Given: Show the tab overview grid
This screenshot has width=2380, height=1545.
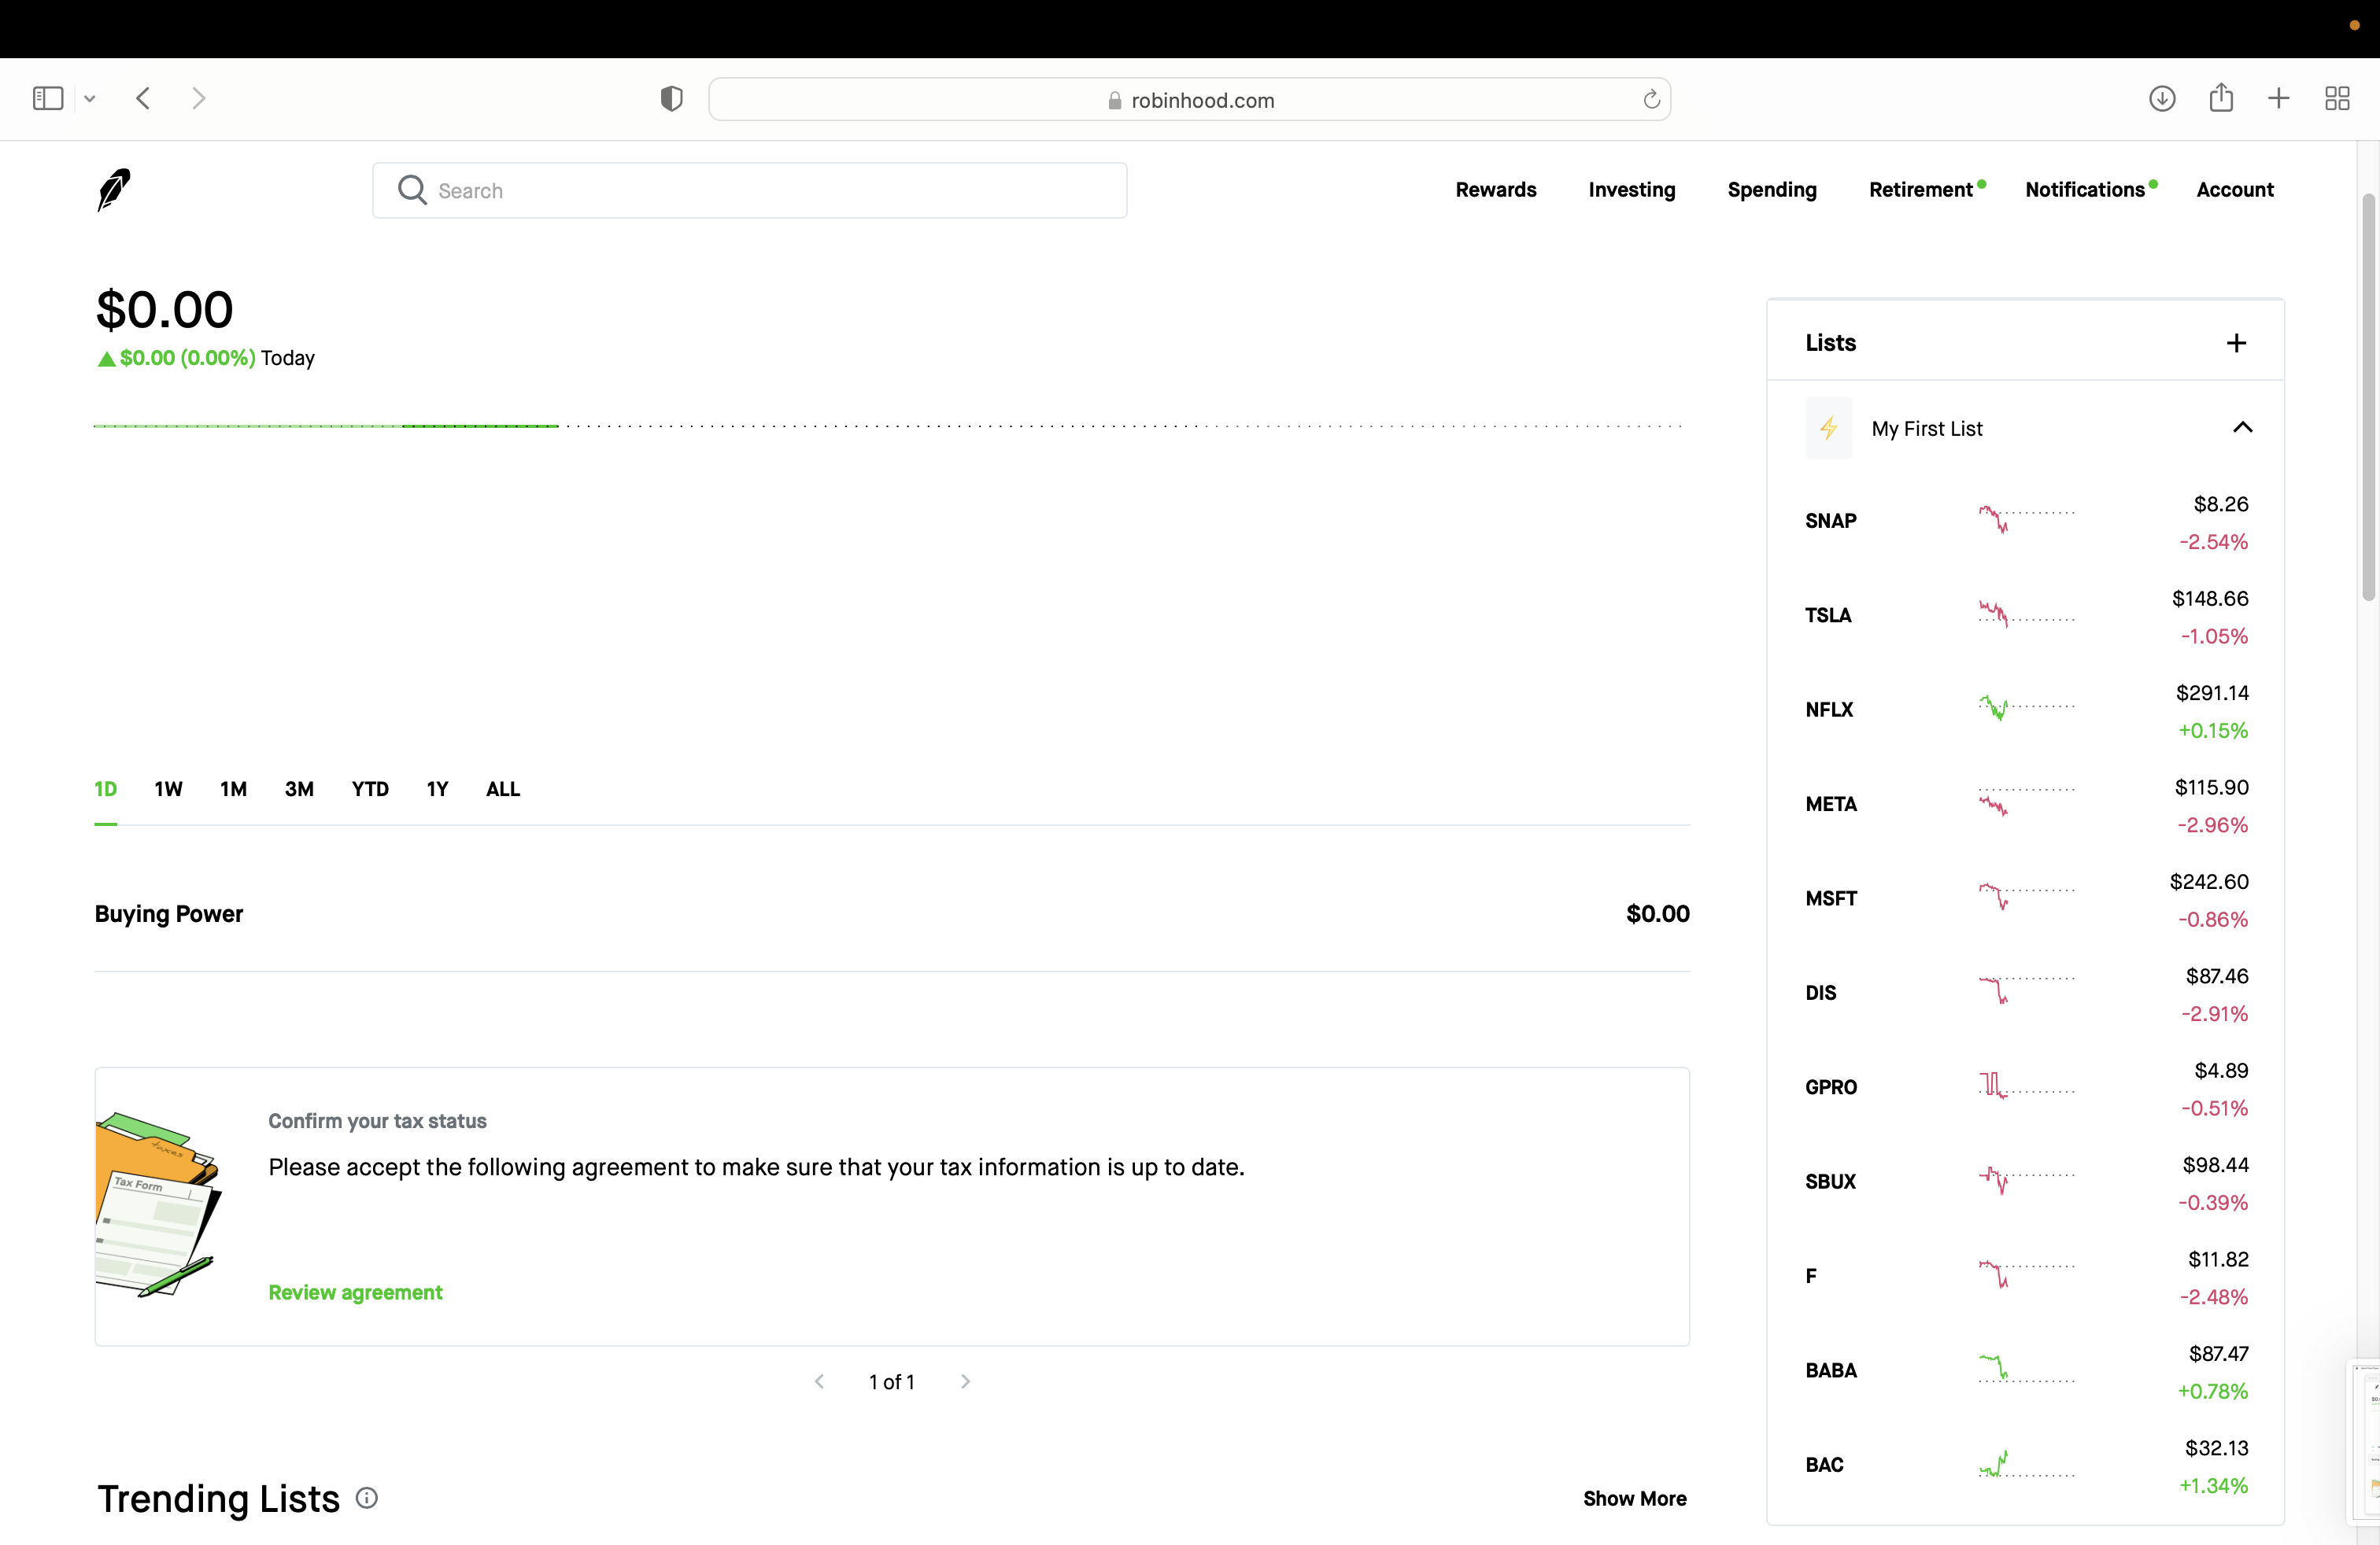Looking at the screenshot, I should pyautogui.click(x=2338, y=98).
